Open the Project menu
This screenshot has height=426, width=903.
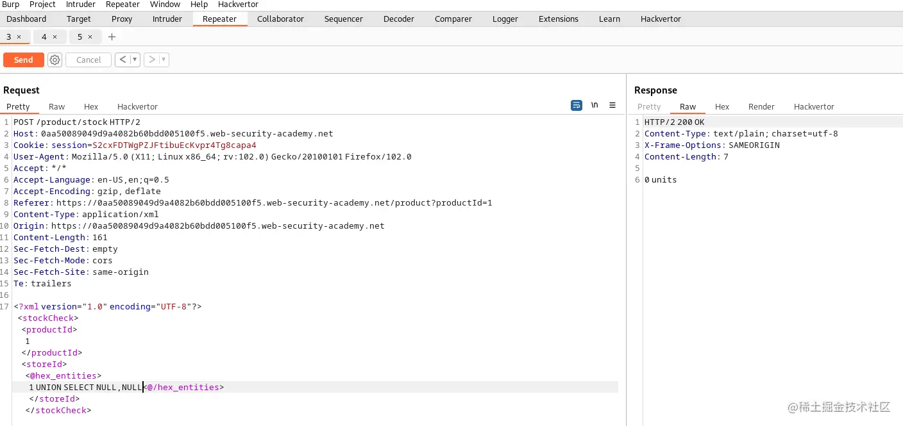42,4
